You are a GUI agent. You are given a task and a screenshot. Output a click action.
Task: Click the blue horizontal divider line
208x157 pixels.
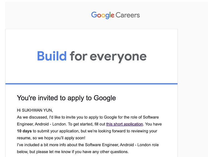click(92, 84)
